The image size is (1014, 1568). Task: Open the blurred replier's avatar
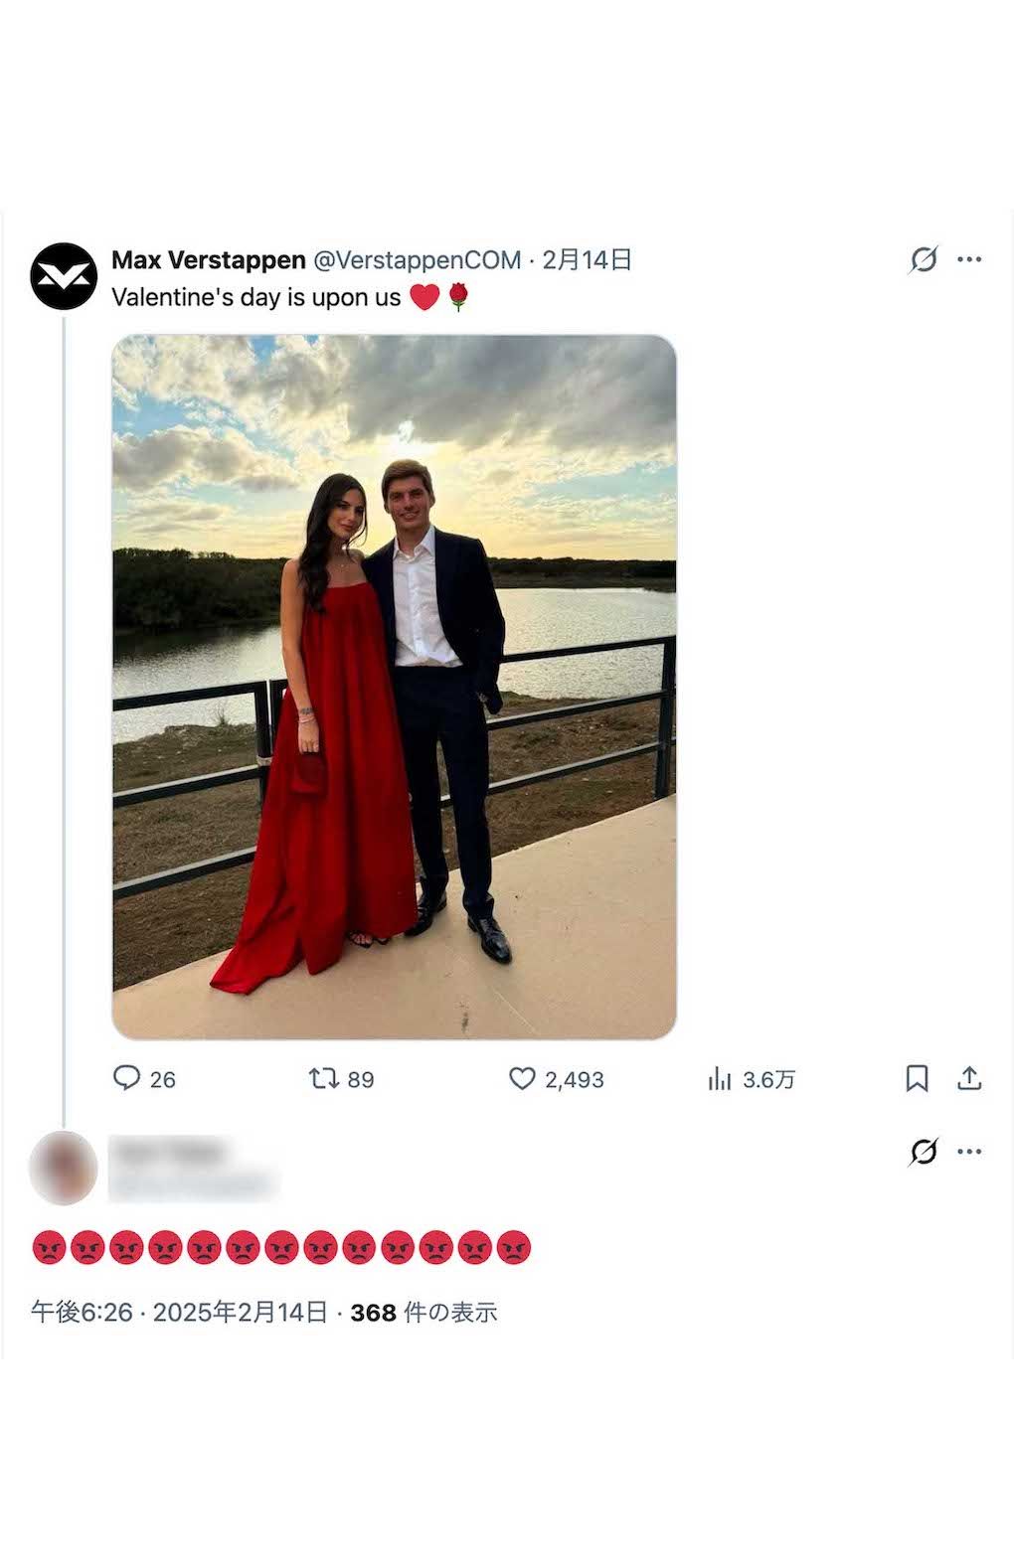(x=64, y=1168)
